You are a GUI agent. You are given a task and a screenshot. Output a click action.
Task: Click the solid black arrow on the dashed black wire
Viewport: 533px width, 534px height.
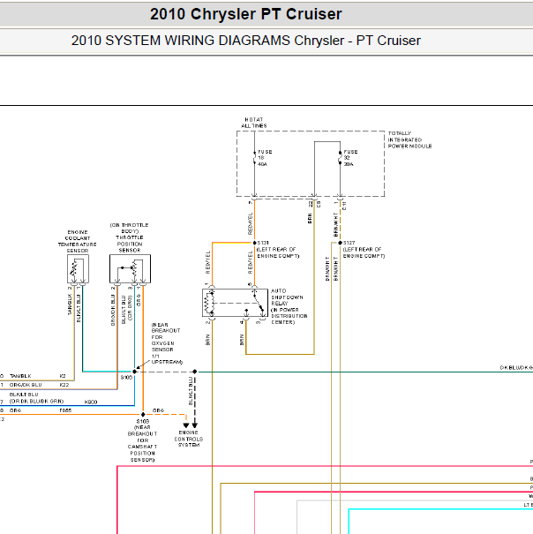point(194,425)
